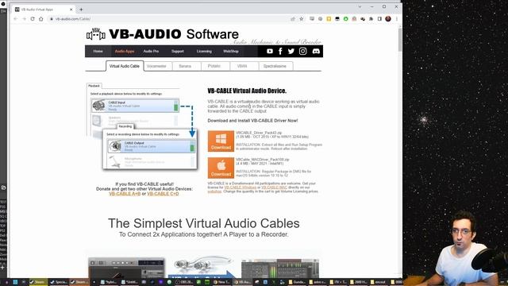Open VB-Audio Discord icon
This screenshot has width=508, height=286.
point(316,51)
